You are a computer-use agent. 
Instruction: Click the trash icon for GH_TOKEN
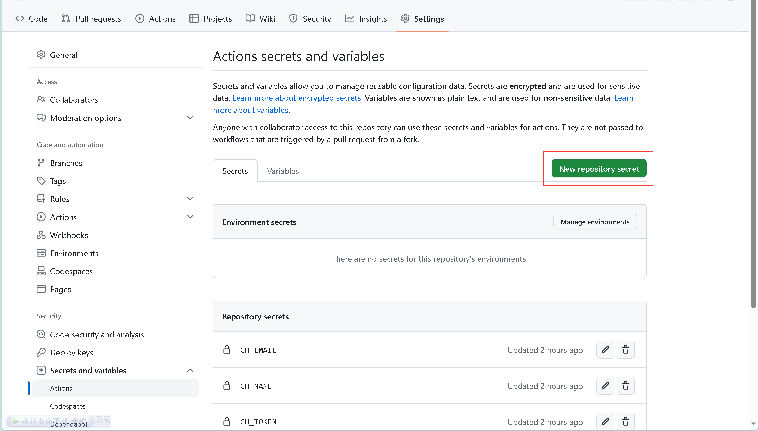625,421
